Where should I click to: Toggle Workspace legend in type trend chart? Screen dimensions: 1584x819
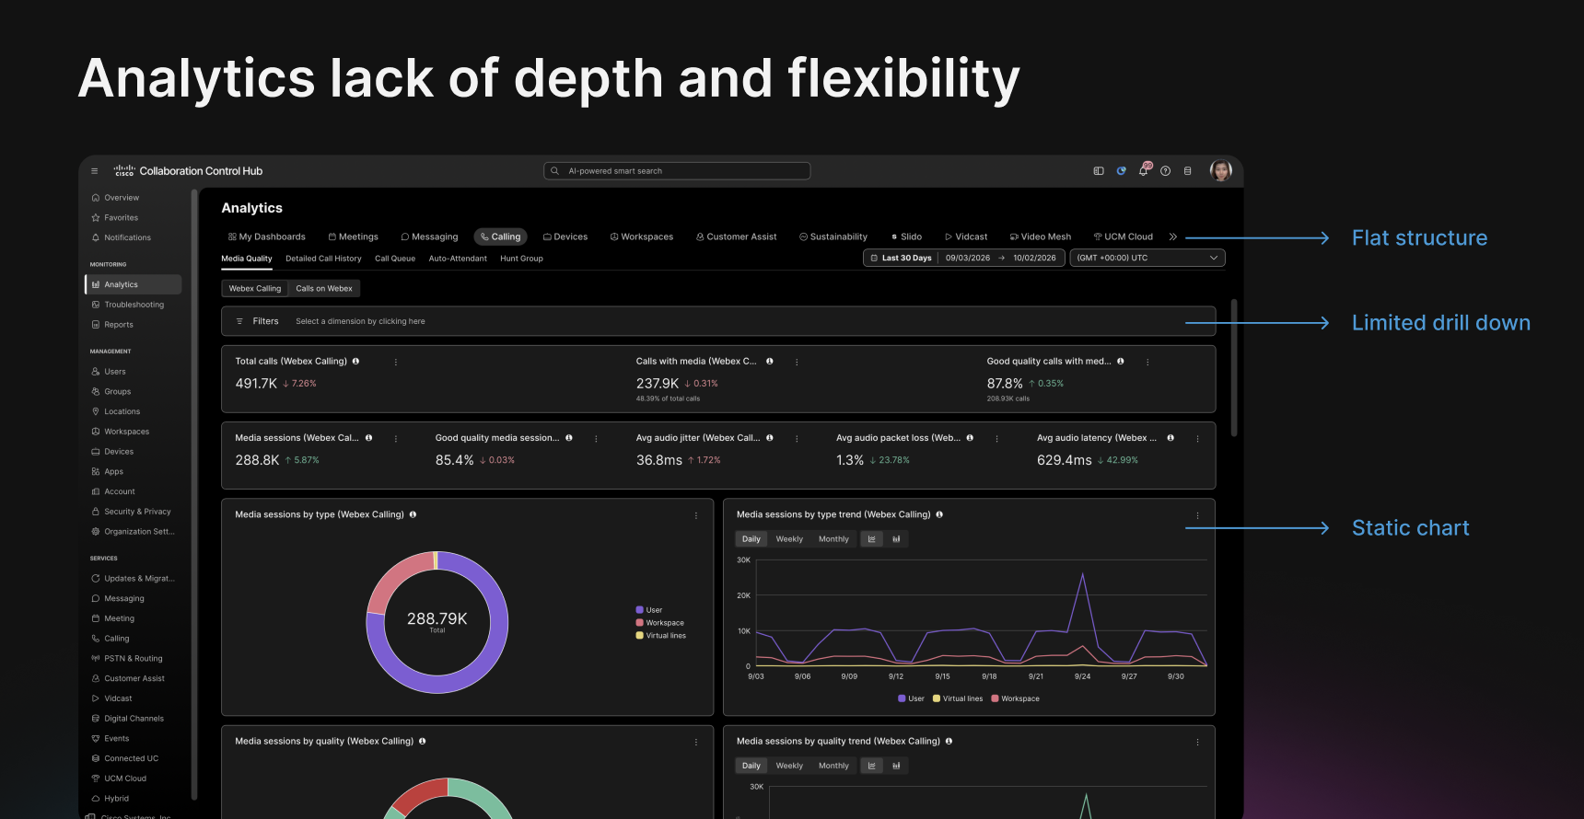[1015, 698]
